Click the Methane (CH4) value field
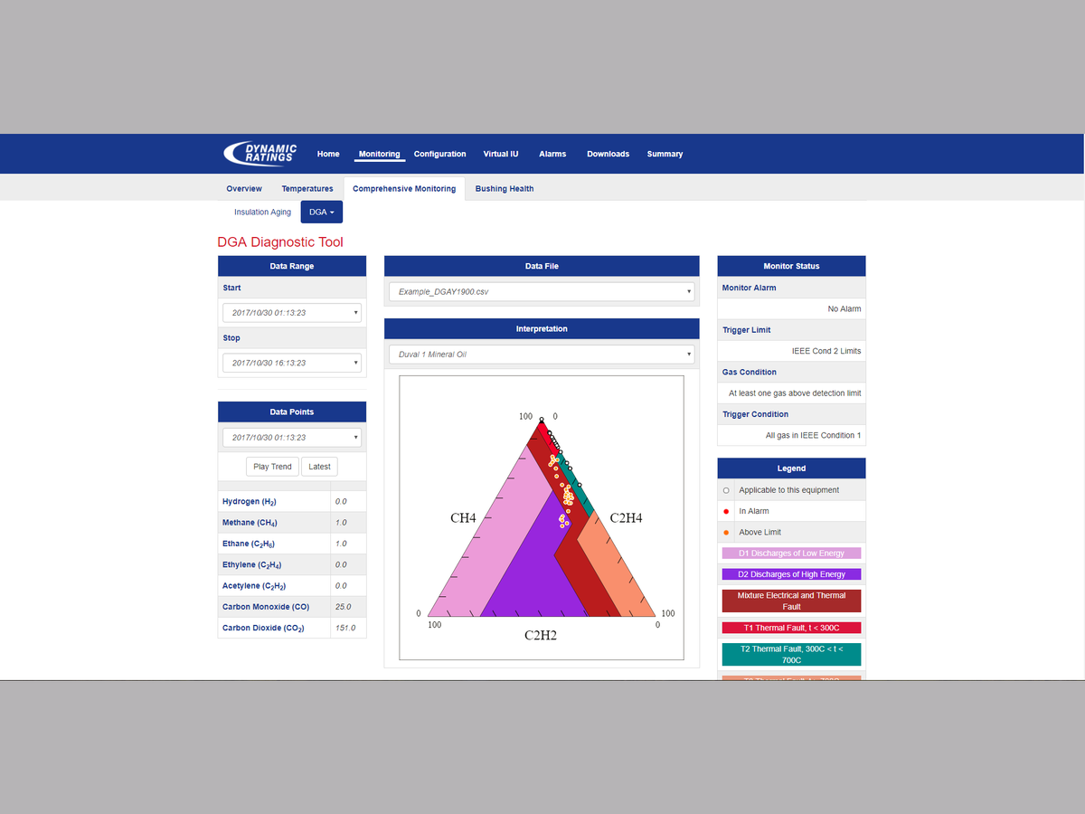 348,523
